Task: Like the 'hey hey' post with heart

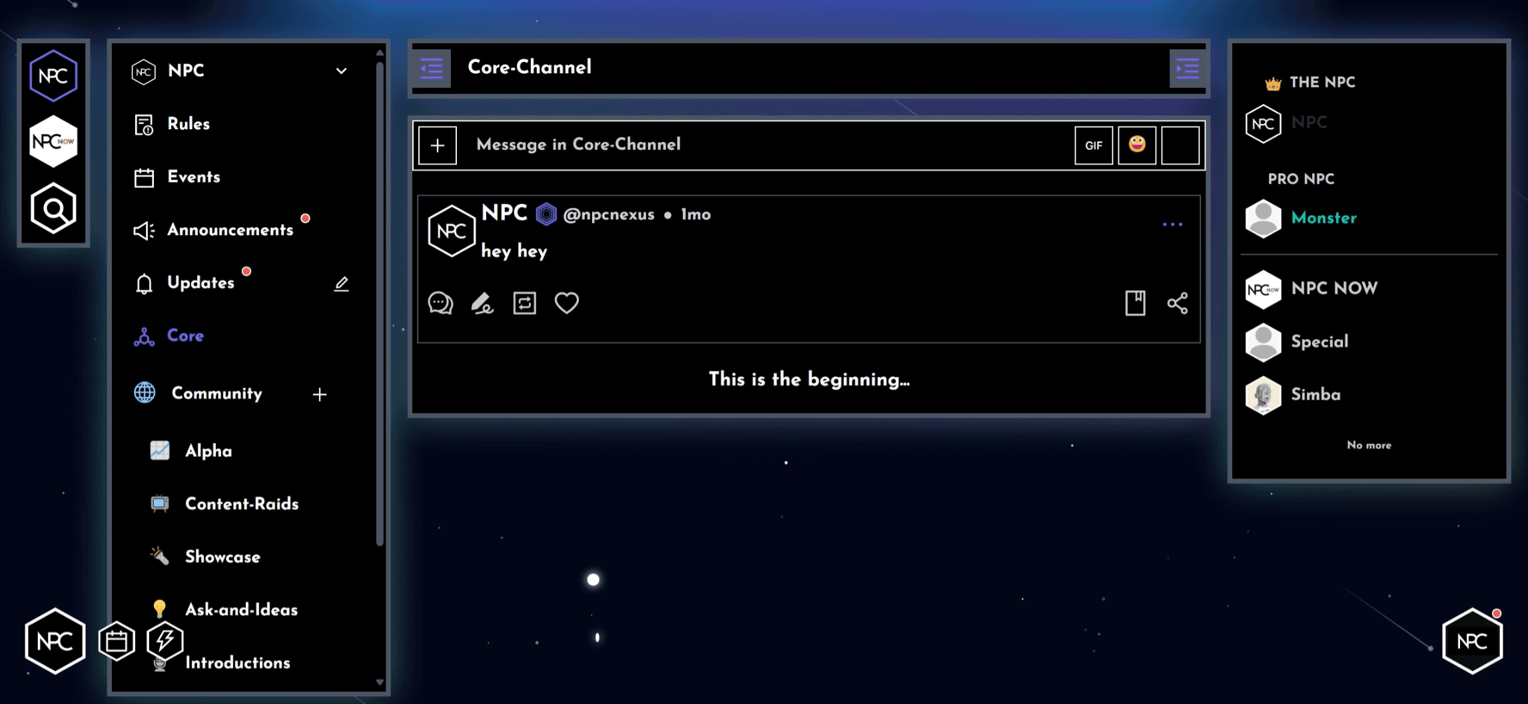Action: click(566, 304)
